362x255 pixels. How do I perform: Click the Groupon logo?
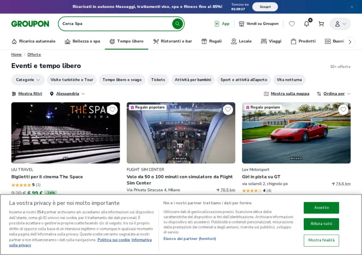coord(30,23)
